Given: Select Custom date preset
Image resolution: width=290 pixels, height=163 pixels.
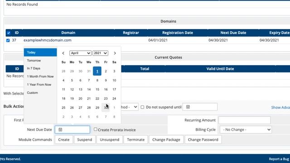Looking at the screenshot, I should [40, 93].
